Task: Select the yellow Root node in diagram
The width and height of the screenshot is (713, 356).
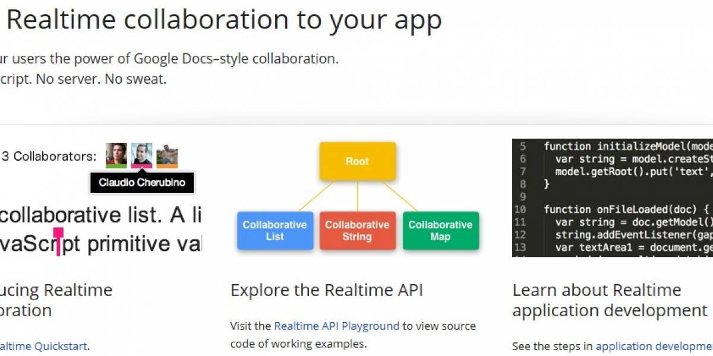Action: [x=357, y=161]
